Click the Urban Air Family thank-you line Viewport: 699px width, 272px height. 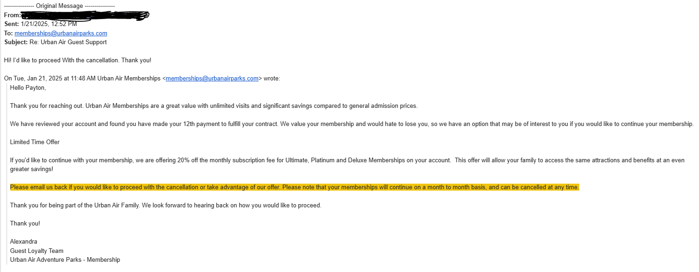(x=165, y=205)
